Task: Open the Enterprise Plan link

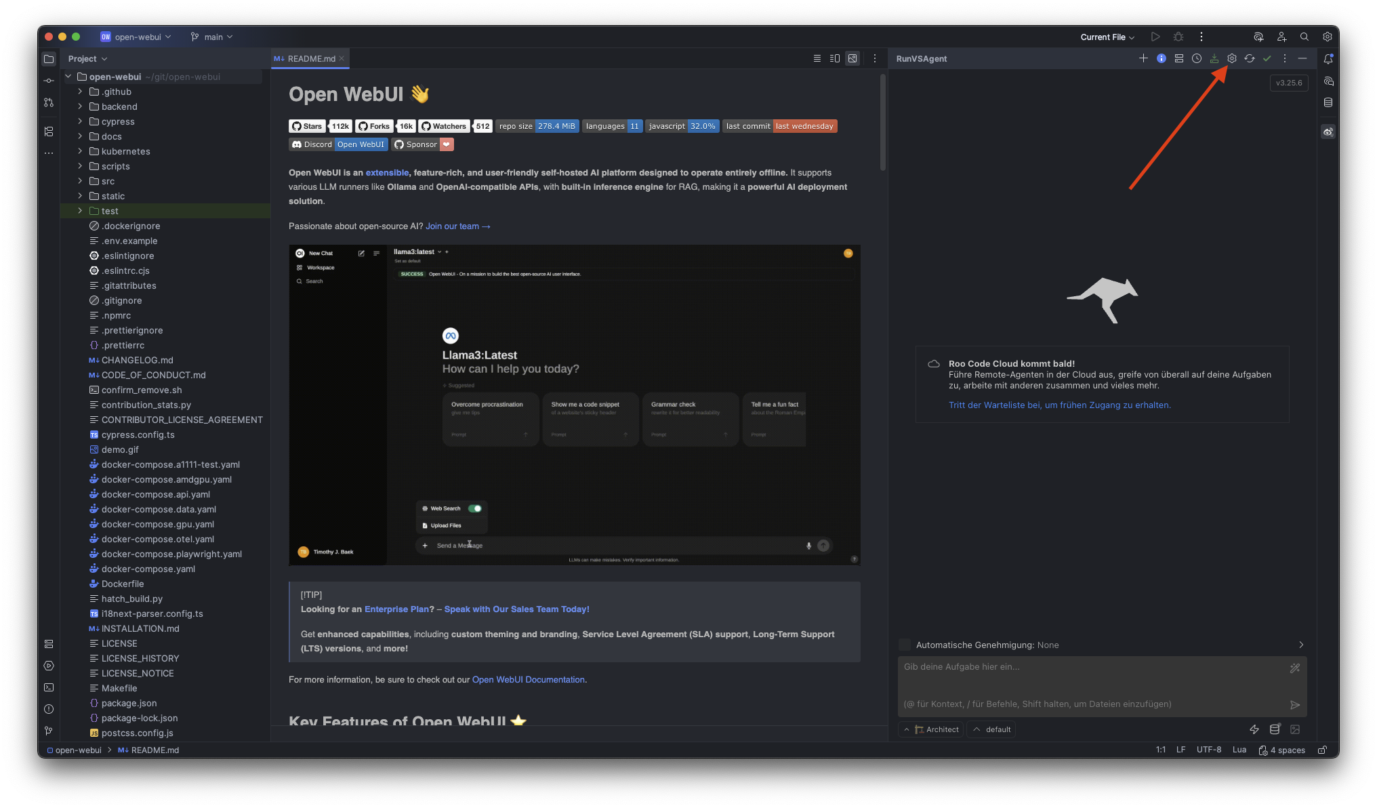Action: pyautogui.click(x=396, y=609)
